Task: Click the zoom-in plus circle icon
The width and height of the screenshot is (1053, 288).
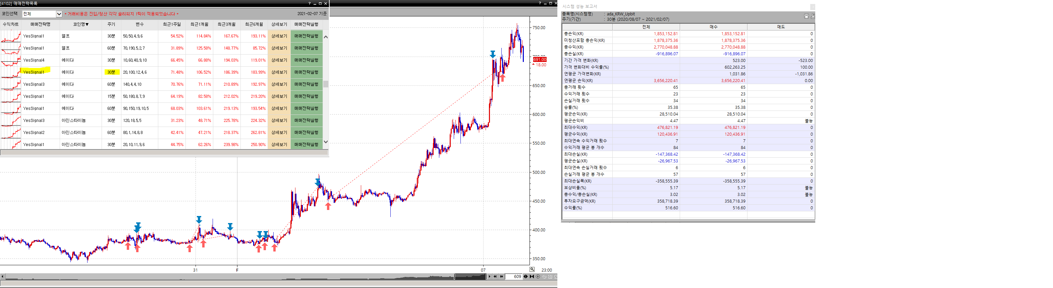Action: [x=538, y=277]
